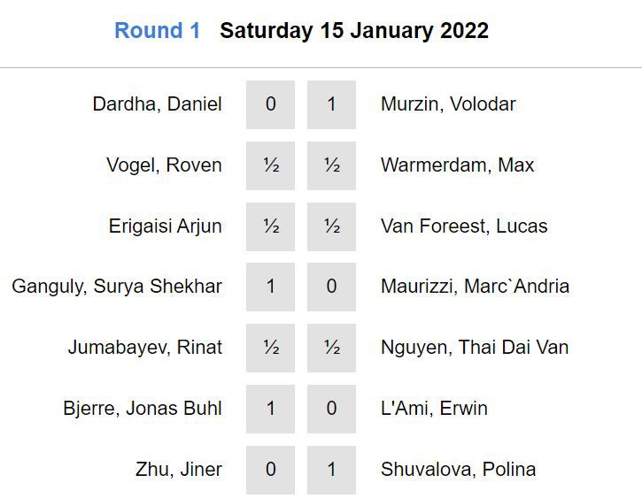
Task: Open Shuvalova, Polina player link
Action: click(458, 470)
